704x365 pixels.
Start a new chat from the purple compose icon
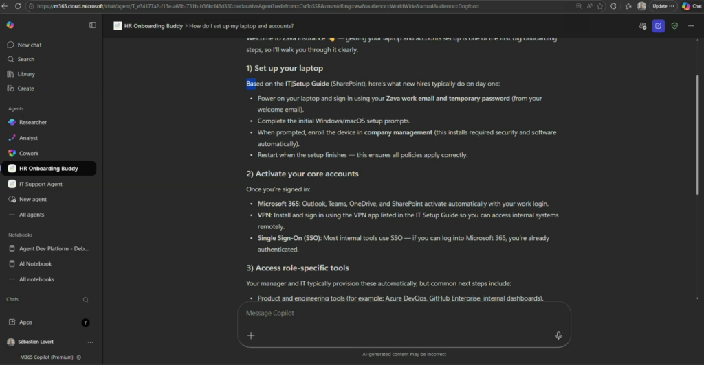point(658,26)
